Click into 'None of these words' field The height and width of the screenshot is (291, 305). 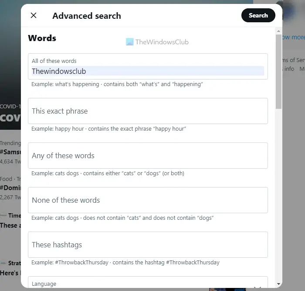click(148, 200)
